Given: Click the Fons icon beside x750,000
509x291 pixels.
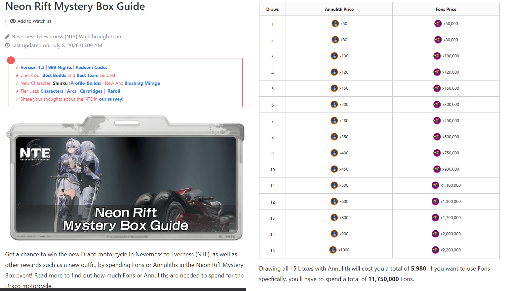Looking at the screenshot, I should [x=437, y=153].
